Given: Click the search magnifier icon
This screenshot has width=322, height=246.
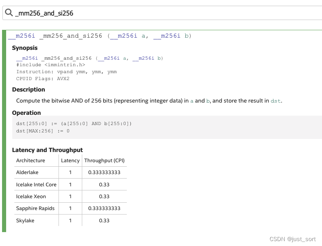Looking at the screenshot, I should point(9,13).
